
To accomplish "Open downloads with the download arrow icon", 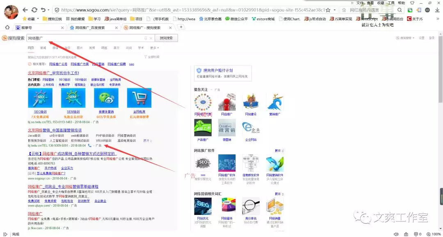I will [437, 10].
